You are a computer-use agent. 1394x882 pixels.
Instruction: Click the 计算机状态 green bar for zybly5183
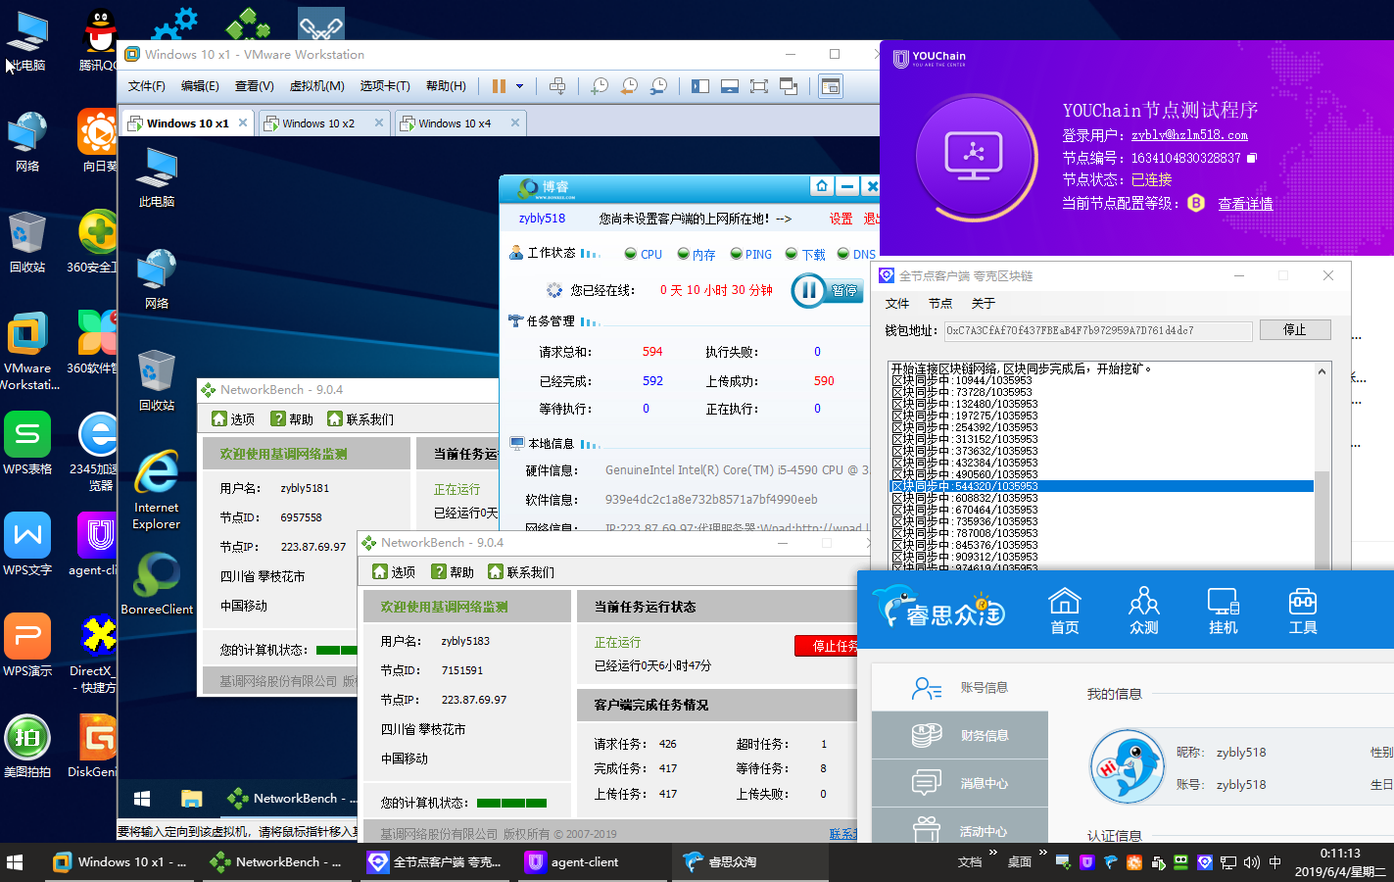pos(511,803)
